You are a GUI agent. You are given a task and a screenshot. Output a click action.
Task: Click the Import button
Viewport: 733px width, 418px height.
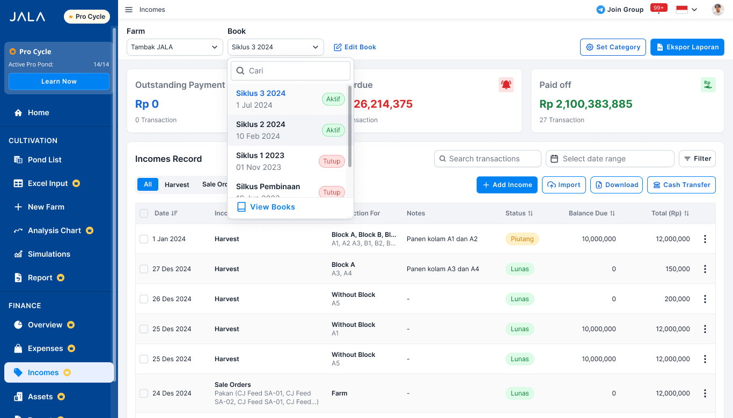click(563, 185)
